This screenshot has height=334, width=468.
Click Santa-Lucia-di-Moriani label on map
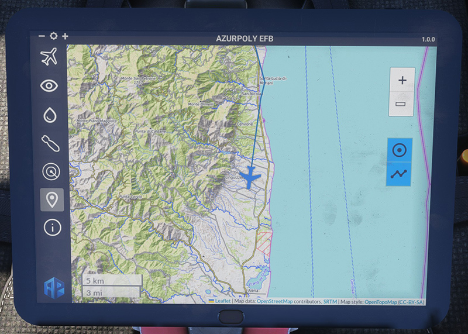click(273, 80)
